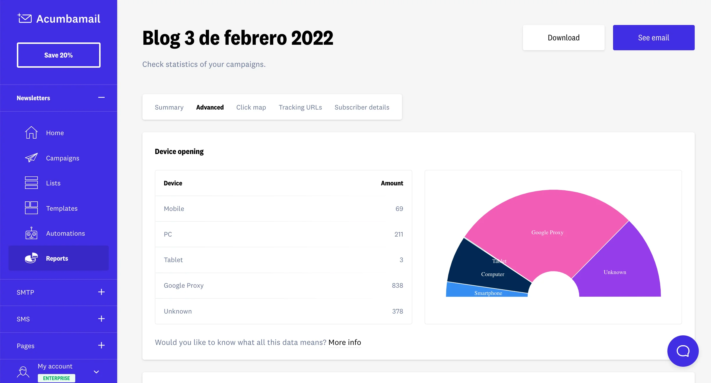Viewport: 711px width, 383px height.
Task: Click the Reports pie chart icon
Action: [31, 258]
